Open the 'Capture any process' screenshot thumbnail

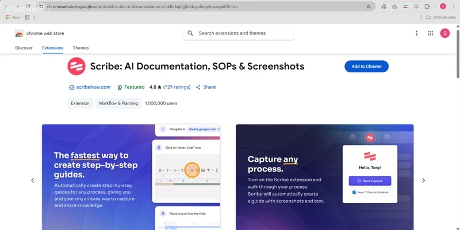325,177
